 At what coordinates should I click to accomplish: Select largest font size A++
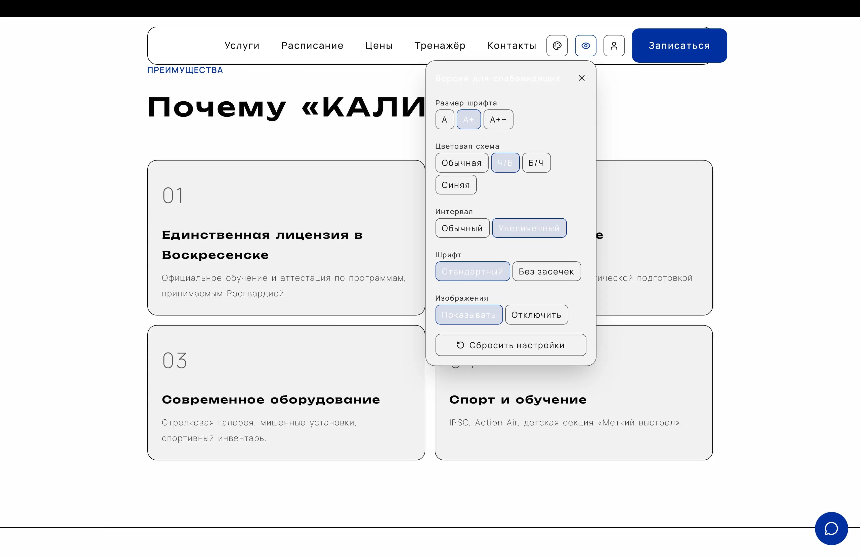pos(498,119)
